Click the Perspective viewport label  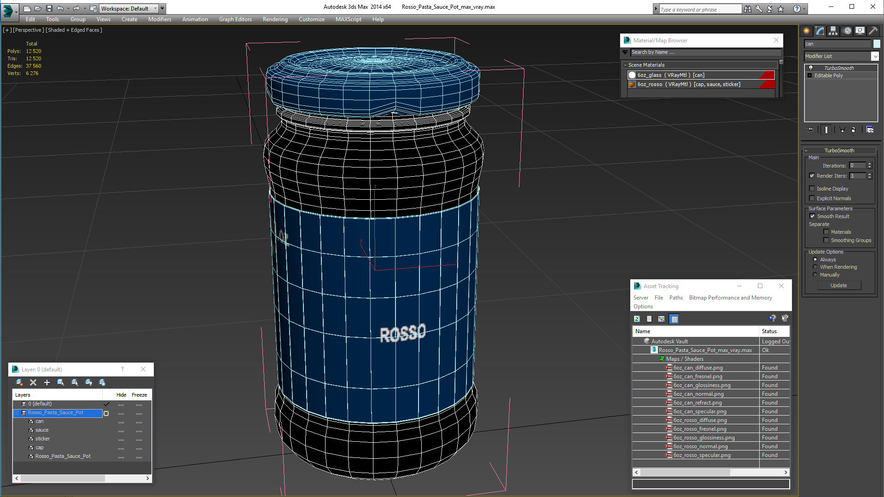[x=29, y=30]
